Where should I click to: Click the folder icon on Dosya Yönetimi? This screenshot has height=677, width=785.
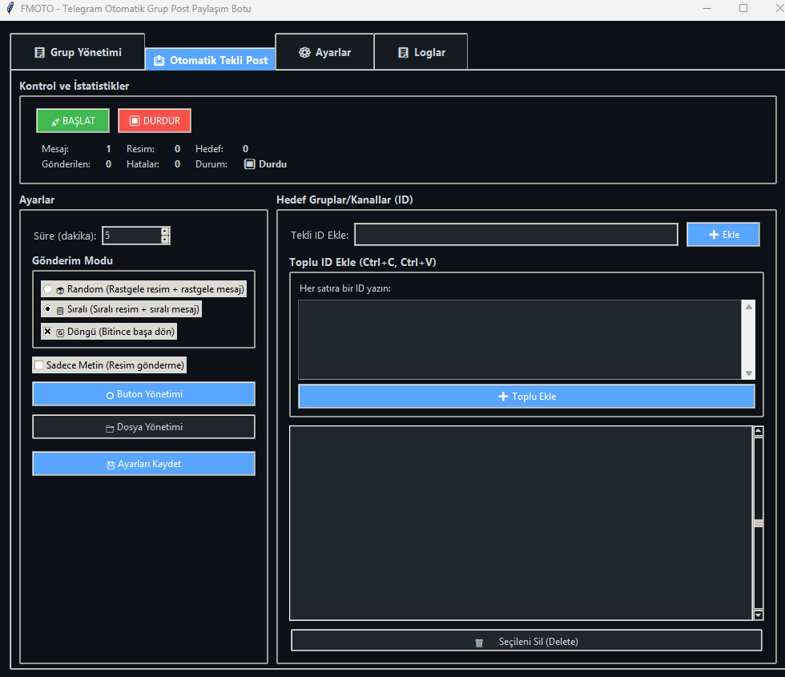[x=110, y=429]
